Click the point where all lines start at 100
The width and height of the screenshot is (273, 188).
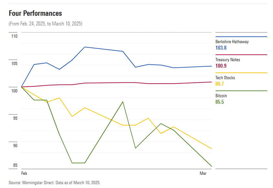point(22,87)
